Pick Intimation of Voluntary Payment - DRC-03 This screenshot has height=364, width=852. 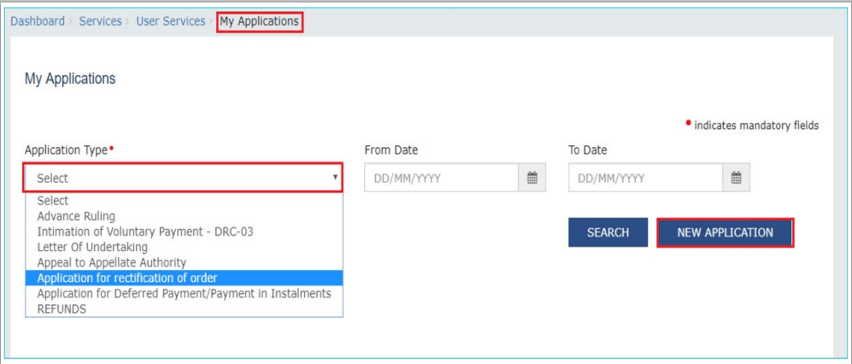pyautogui.click(x=145, y=232)
